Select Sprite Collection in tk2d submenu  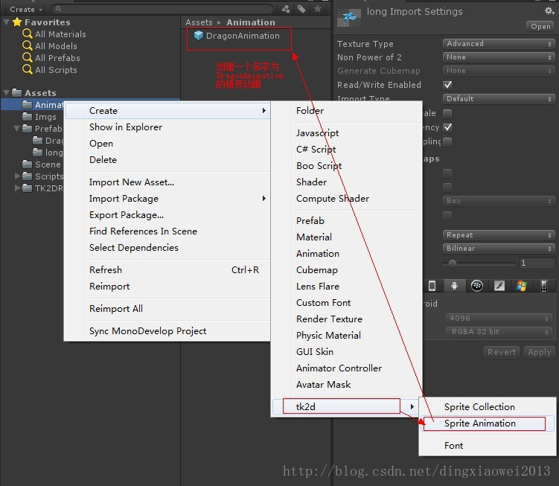pos(488,407)
